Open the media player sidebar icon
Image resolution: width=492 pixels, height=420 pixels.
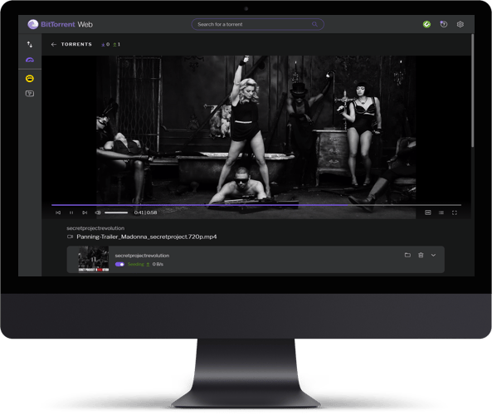pyautogui.click(x=30, y=93)
